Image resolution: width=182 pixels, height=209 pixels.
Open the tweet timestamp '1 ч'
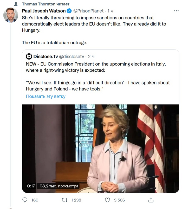pyautogui.click(x=110, y=11)
